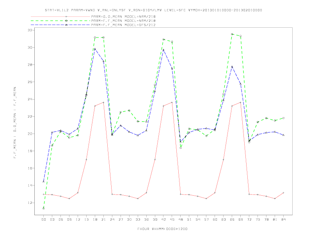Click x-axis tick label 21
The image size is (309, 239).
[103, 219]
